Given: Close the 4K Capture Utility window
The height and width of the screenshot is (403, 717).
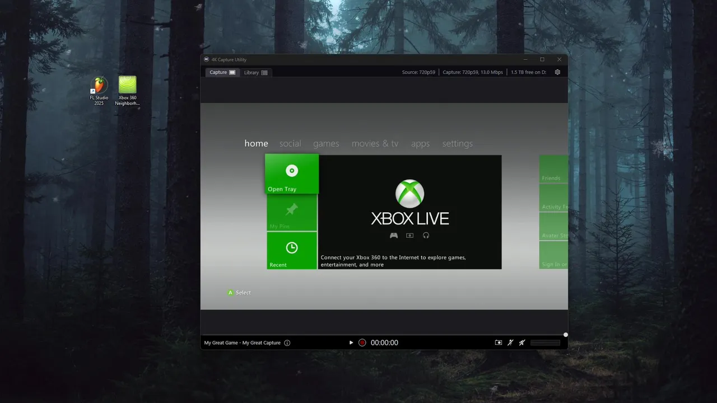Looking at the screenshot, I should [559, 59].
